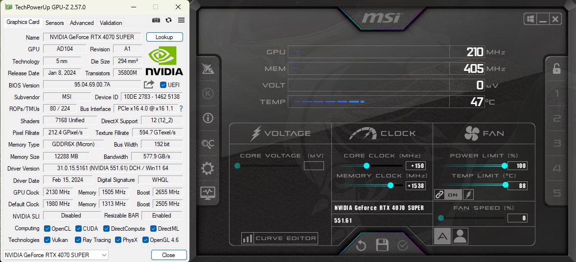Select profile slot 2
This screenshot has width=576, height=262.
557,118
